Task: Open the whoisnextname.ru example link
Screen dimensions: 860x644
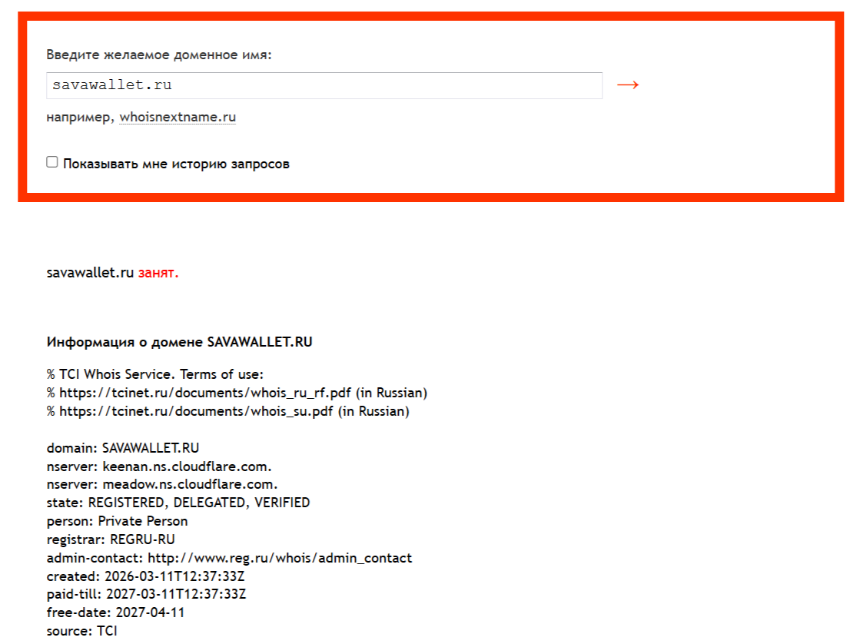Action: coord(178,118)
